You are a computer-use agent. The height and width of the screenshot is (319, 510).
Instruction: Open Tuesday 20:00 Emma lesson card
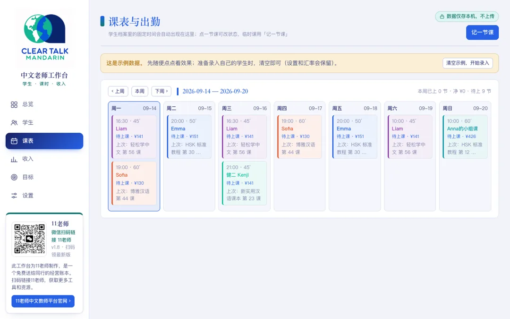189,137
